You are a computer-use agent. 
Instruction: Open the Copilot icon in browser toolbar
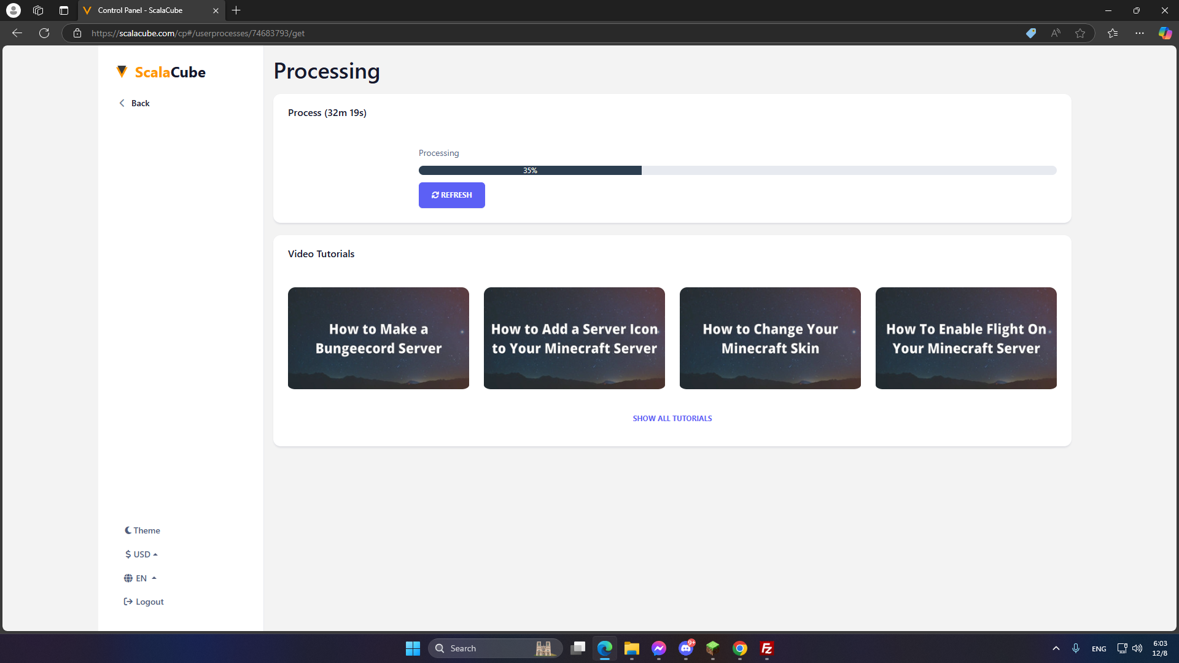click(x=1165, y=33)
